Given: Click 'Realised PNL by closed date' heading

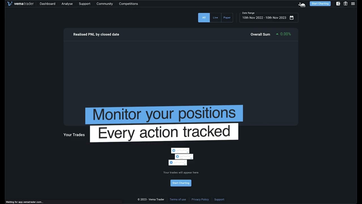Looking at the screenshot, I should tap(96, 34).
